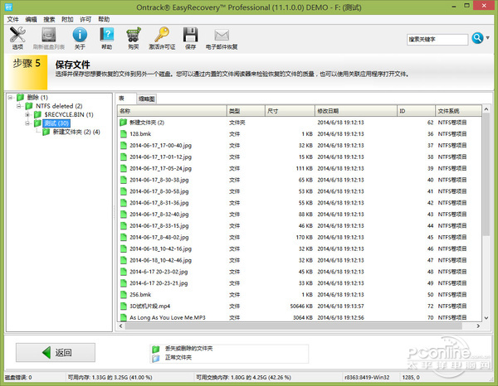Select file 2014-6-17 20-23-21.jpg
Screen dimensions: 498x386
pyautogui.click(x=159, y=283)
